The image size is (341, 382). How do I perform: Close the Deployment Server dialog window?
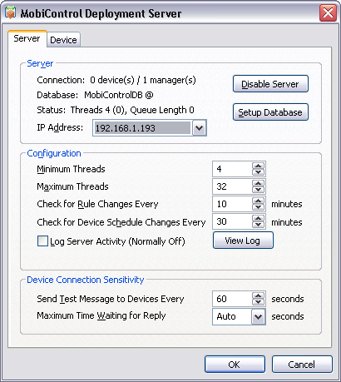click(x=328, y=12)
